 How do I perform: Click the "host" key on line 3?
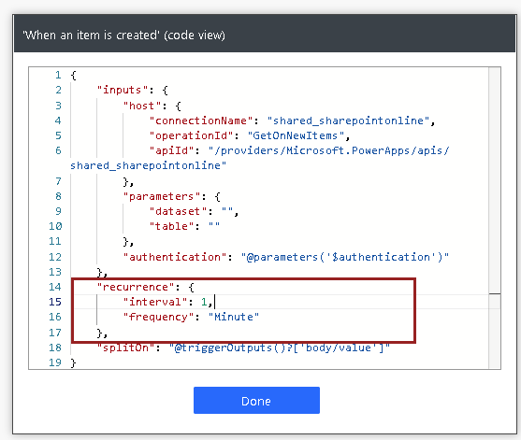click(142, 106)
